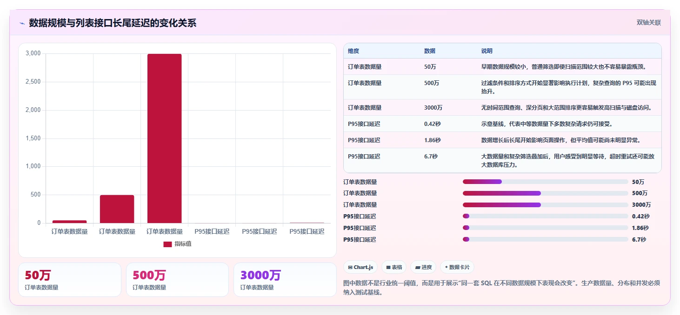The image size is (680, 315).
Task: Click the bar icon in the 进度 tag
Action: tap(418, 268)
